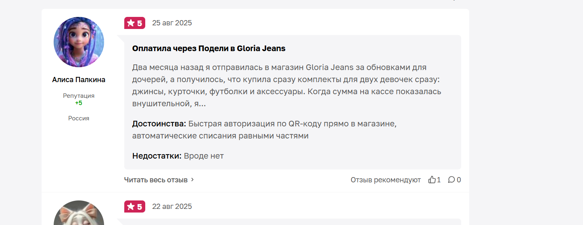Expand review with the chevron next to Читать весь отзыв
Screen dimensions: 583x225
tap(192, 180)
